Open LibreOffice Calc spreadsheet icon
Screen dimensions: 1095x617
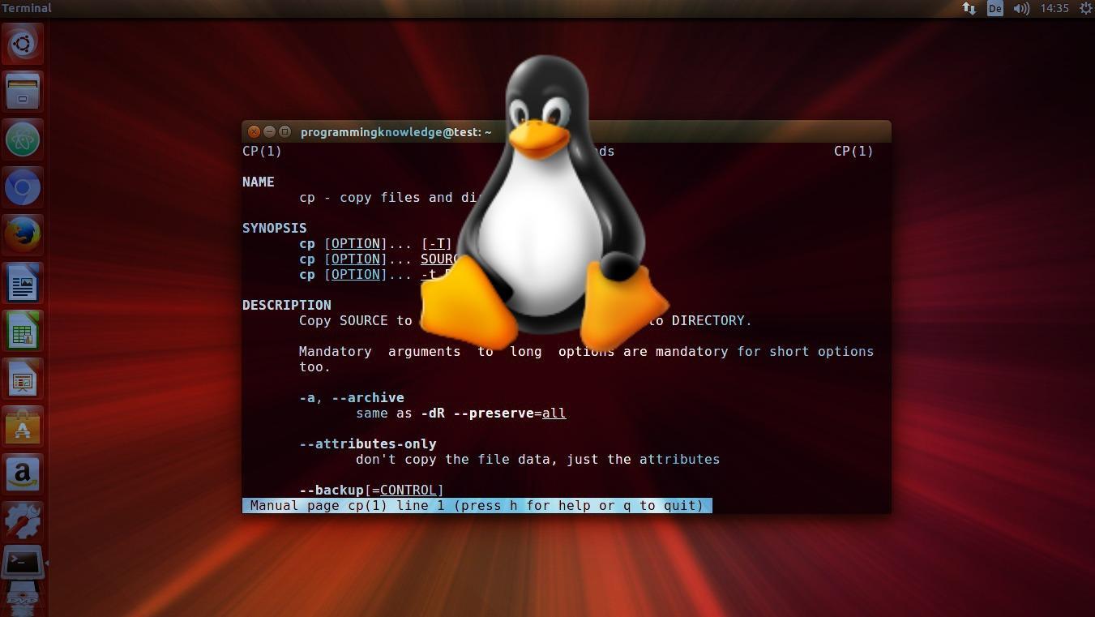(x=23, y=331)
